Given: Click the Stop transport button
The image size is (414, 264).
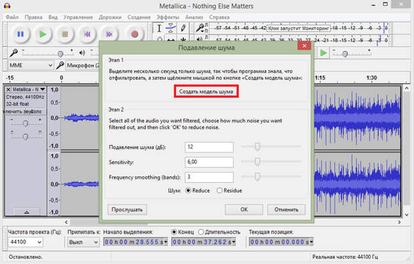Looking at the screenshot, I should click(x=65, y=34).
